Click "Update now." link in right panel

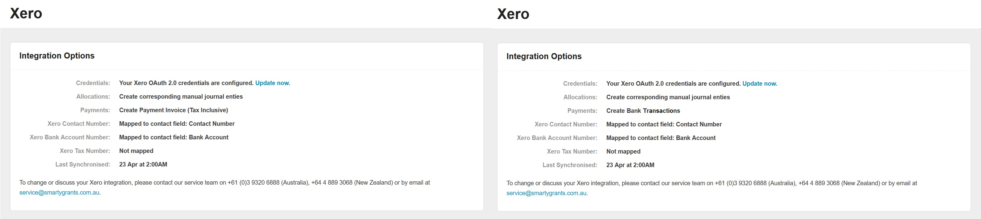coord(760,84)
